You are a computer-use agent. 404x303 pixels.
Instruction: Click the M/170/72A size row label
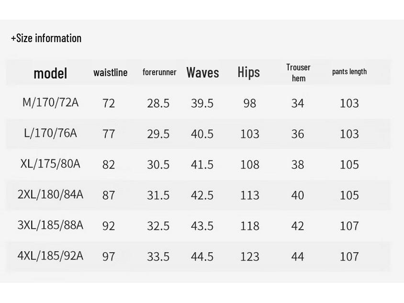(x=50, y=102)
